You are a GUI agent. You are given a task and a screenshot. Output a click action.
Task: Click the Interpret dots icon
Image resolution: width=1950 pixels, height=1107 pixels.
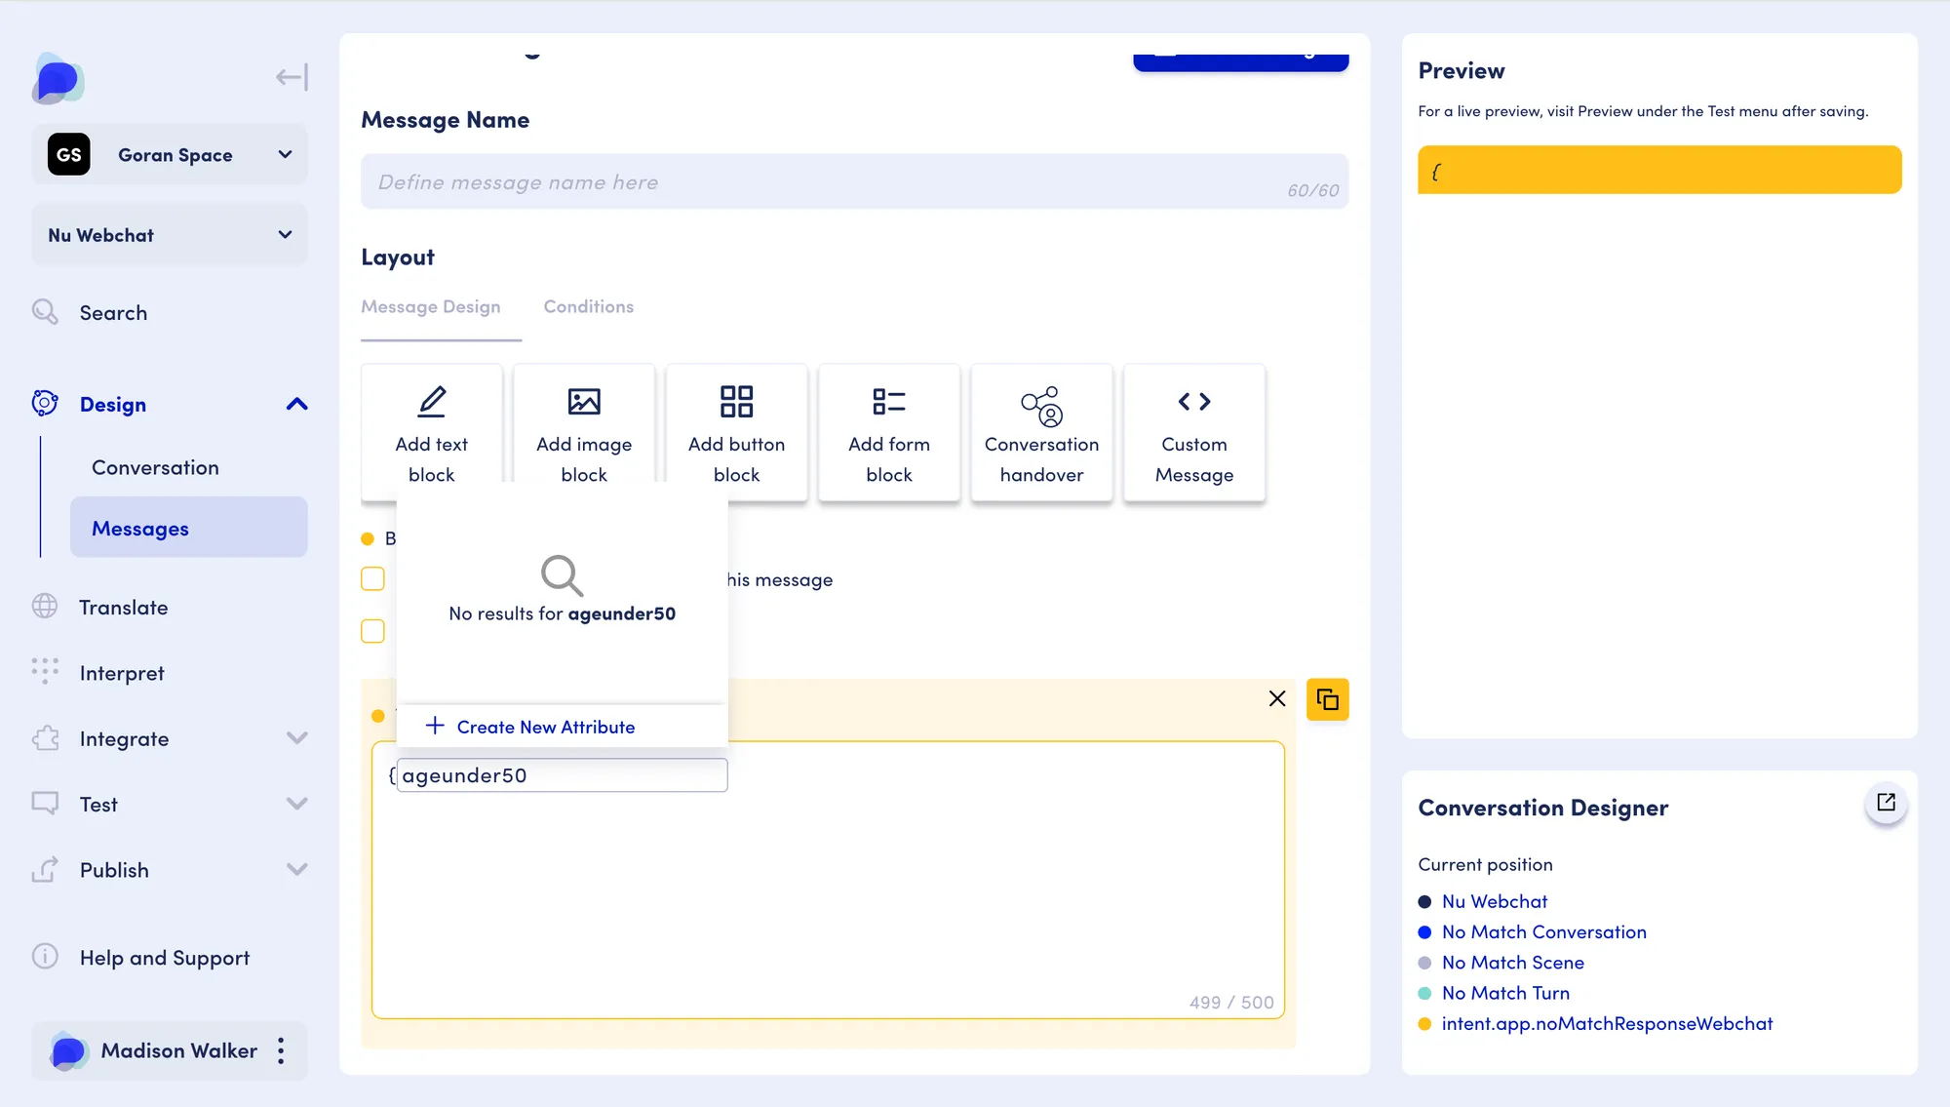(45, 670)
